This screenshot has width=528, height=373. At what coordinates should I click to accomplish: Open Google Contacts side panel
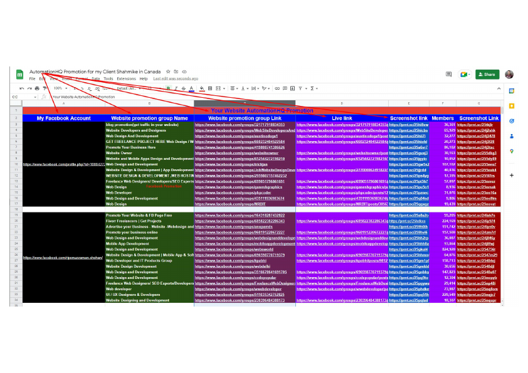[512, 136]
